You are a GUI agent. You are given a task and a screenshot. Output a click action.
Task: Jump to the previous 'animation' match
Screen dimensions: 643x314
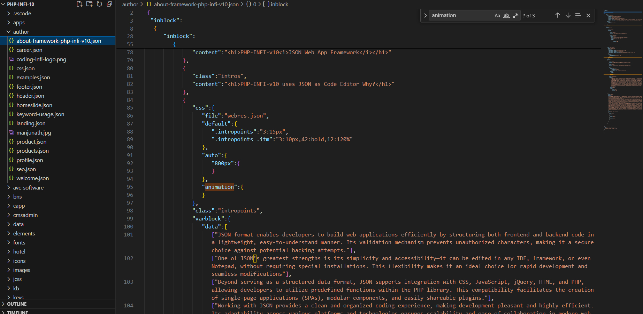(557, 15)
